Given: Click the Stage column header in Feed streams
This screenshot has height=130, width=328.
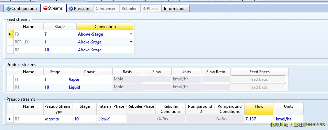Looking at the screenshot, I should pyautogui.click(x=59, y=27).
